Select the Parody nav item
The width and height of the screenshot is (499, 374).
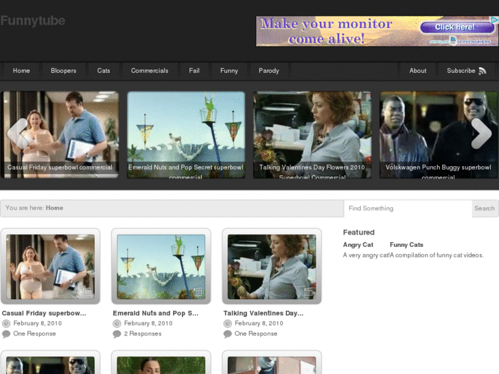[268, 71]
